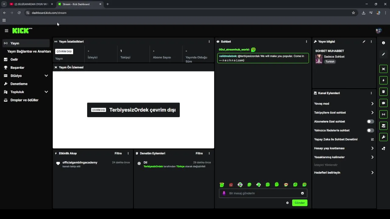
Task: Click 00ui_streamhub_world chat username
Action: (234, 50)
